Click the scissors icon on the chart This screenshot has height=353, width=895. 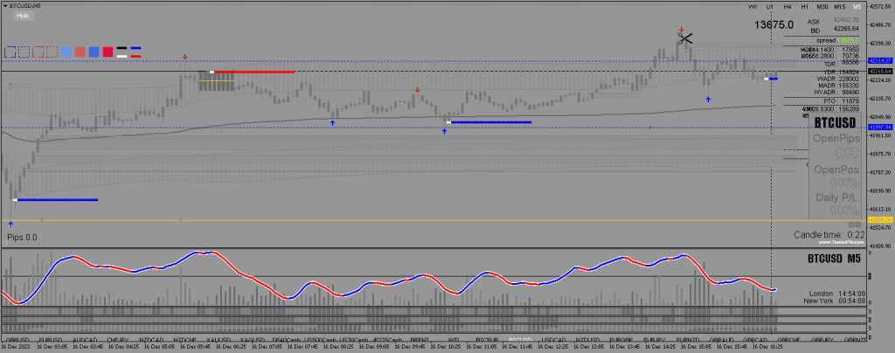click(x=683, y=38)
